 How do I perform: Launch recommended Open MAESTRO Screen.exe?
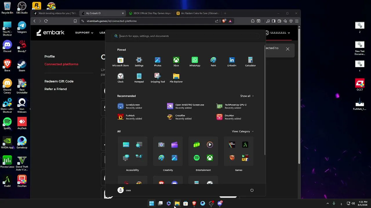pos(185,106)
